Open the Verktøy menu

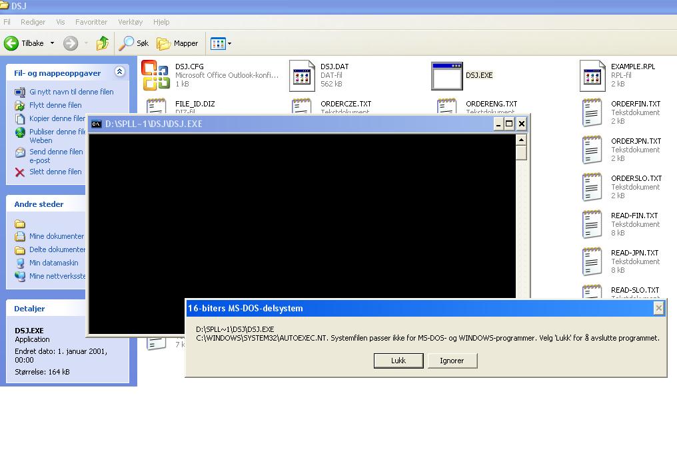point(131,22)
